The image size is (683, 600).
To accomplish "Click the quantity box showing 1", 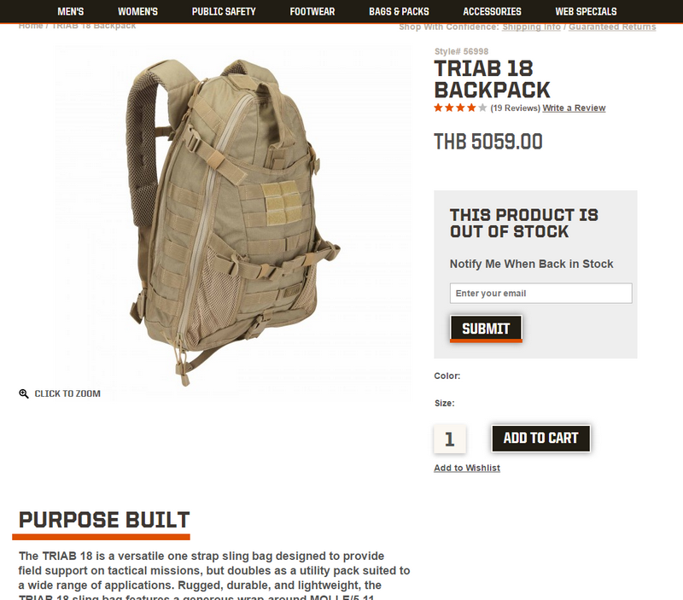I will pos(450,439).
